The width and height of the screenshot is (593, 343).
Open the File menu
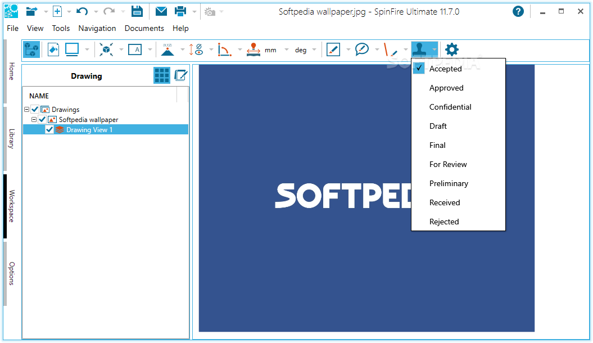(12, 28)
